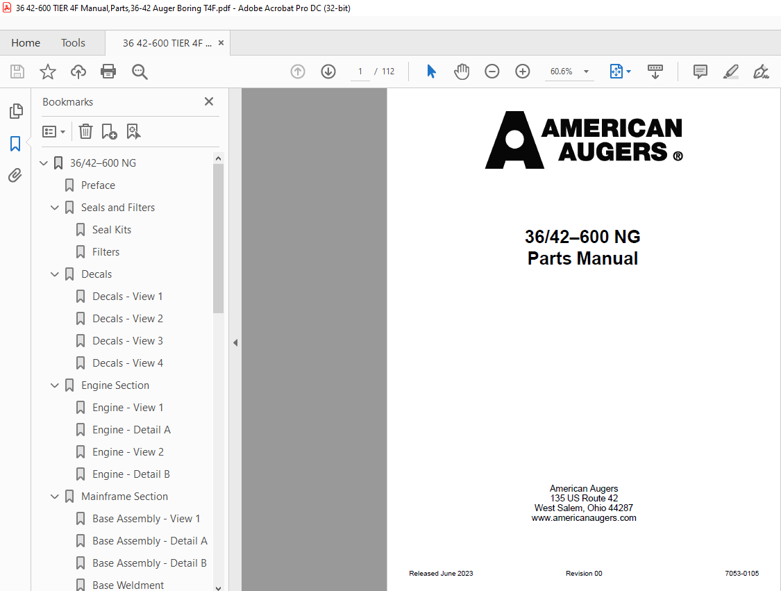Switch to the Home tab
This screenshot has height=591, width=781.
pyautogui.click(x=26, y=43)
